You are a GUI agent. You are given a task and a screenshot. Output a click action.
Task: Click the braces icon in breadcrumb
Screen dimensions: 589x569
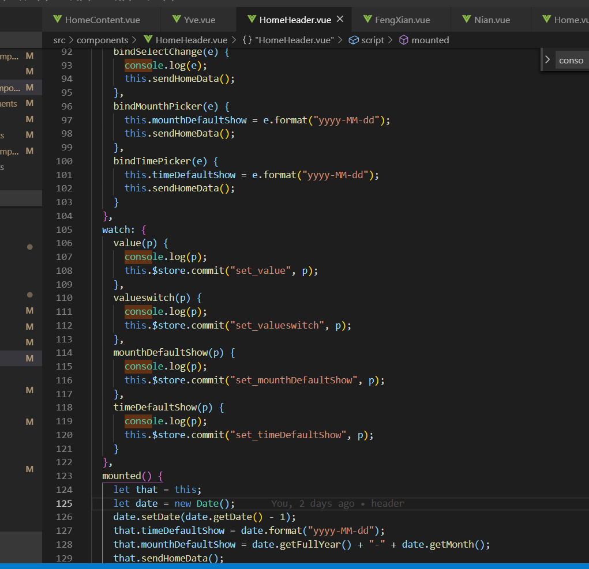[x=247, y=40]
